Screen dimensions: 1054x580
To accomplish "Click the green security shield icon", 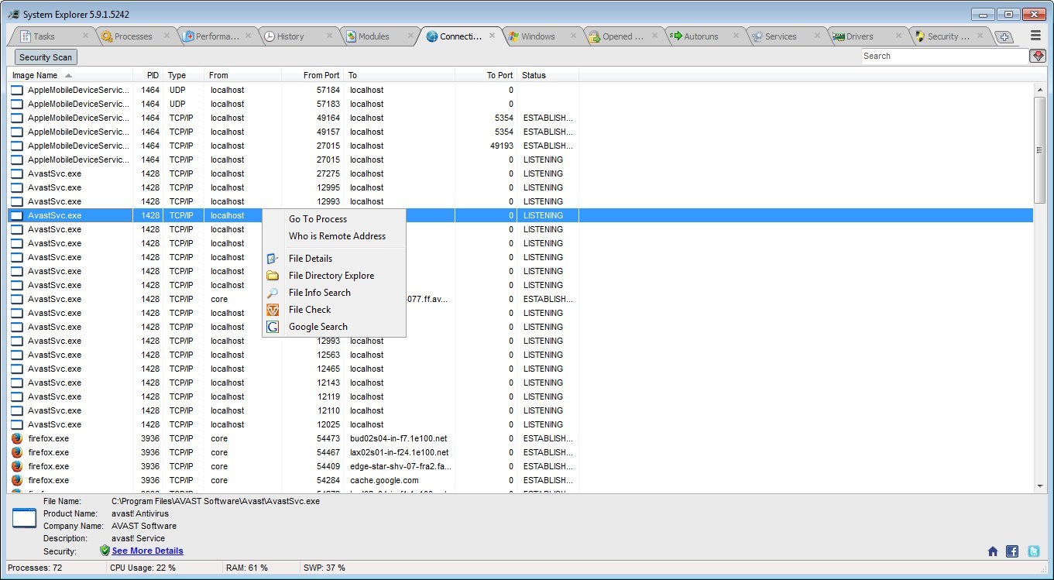I will pyautogui.click(x=105, y=551).
